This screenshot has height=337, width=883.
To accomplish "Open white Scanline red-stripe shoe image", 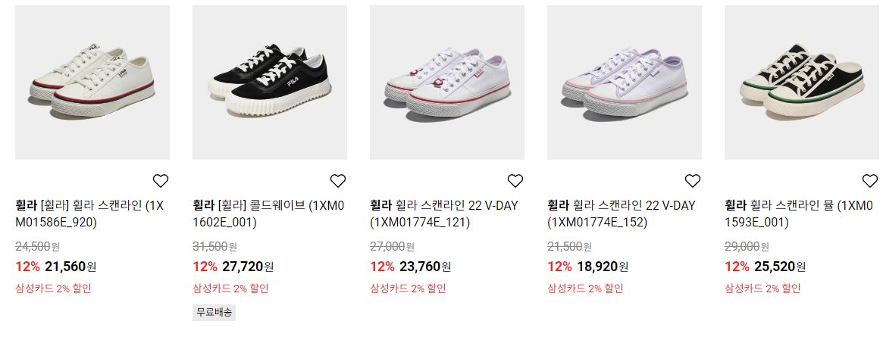I will click(92, 83).
